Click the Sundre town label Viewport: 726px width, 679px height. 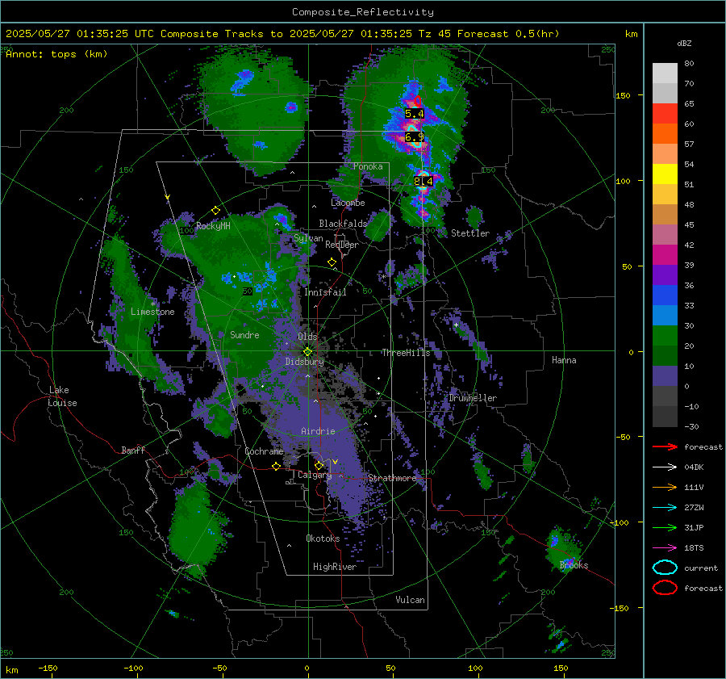tap(244, 335)
